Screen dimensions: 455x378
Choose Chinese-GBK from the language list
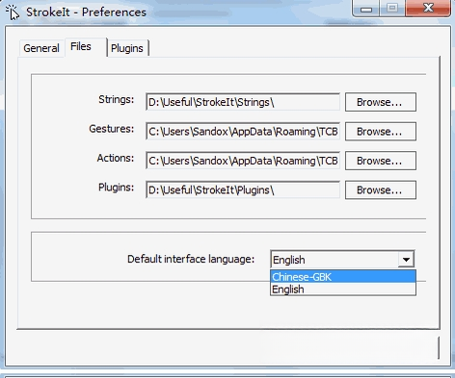(x=343, y=277)
